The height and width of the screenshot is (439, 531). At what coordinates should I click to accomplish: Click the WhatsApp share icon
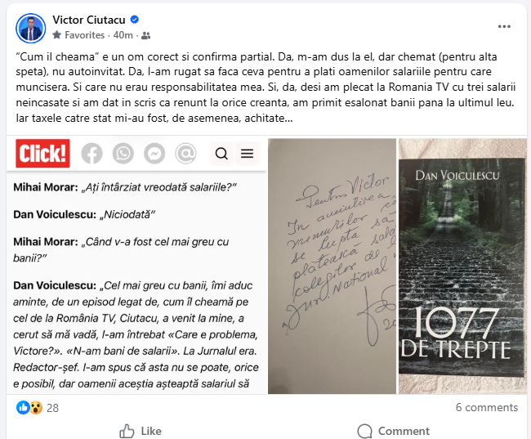[x=123, y=154]
